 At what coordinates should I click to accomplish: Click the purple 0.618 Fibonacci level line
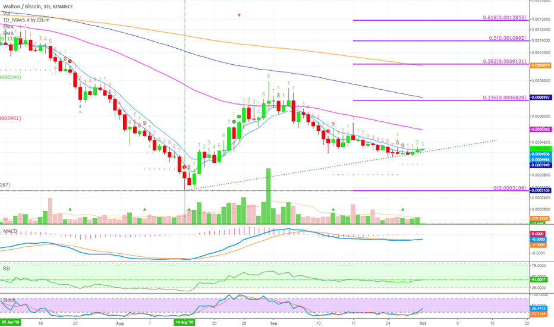click(x=440, y=20)
